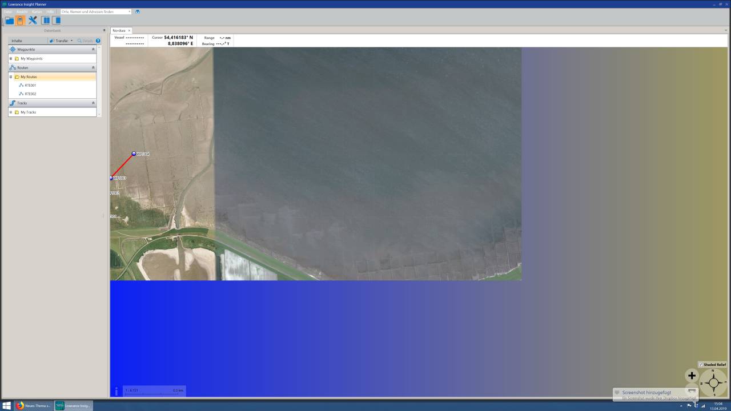731x411 pixels.
Task: Switch to the Nordsee map tab
Action: tap(119, 30)
